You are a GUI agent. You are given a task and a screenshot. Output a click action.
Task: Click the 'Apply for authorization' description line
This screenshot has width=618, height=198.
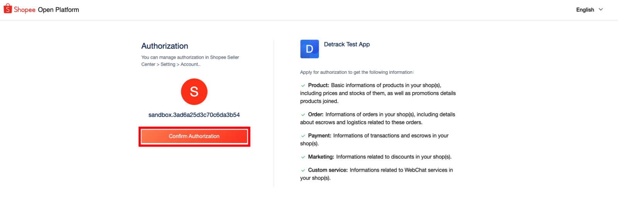[x=357, y=72]
